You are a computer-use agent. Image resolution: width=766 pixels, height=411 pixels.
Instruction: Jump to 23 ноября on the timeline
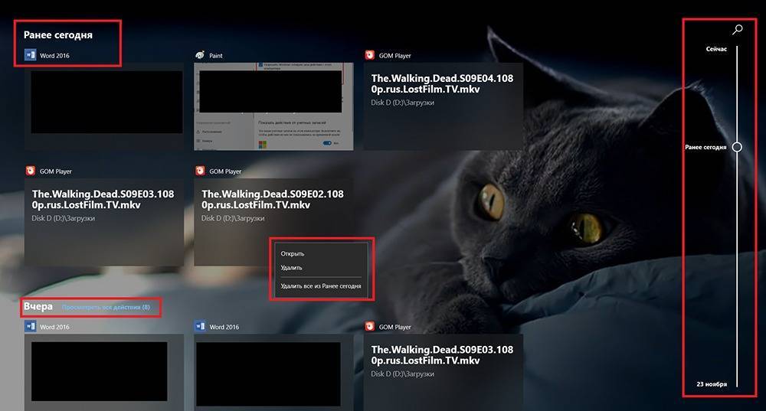coord(712,383)
